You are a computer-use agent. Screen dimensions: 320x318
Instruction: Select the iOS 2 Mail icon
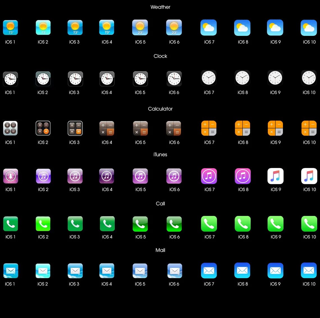click(43, 271)
